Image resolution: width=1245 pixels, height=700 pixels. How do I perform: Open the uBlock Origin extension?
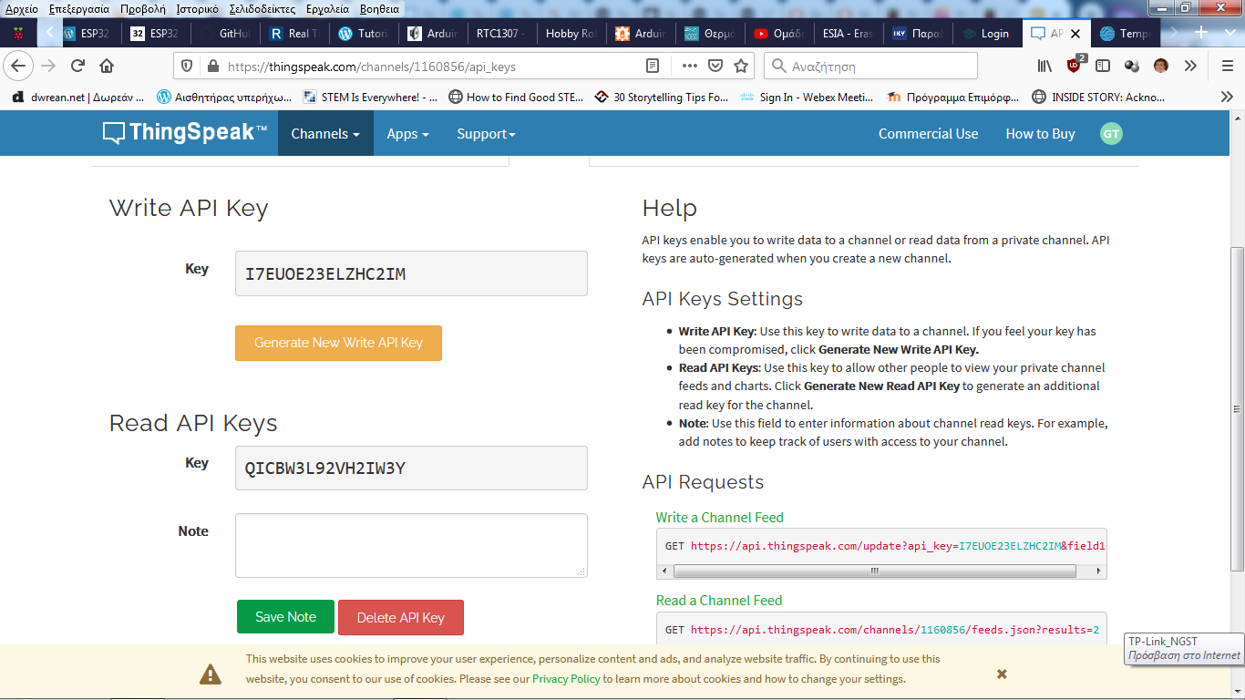pos(1075,66)
